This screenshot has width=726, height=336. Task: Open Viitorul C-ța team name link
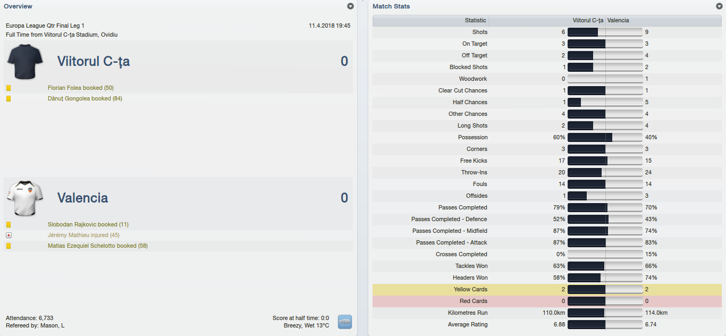[94, 62]
